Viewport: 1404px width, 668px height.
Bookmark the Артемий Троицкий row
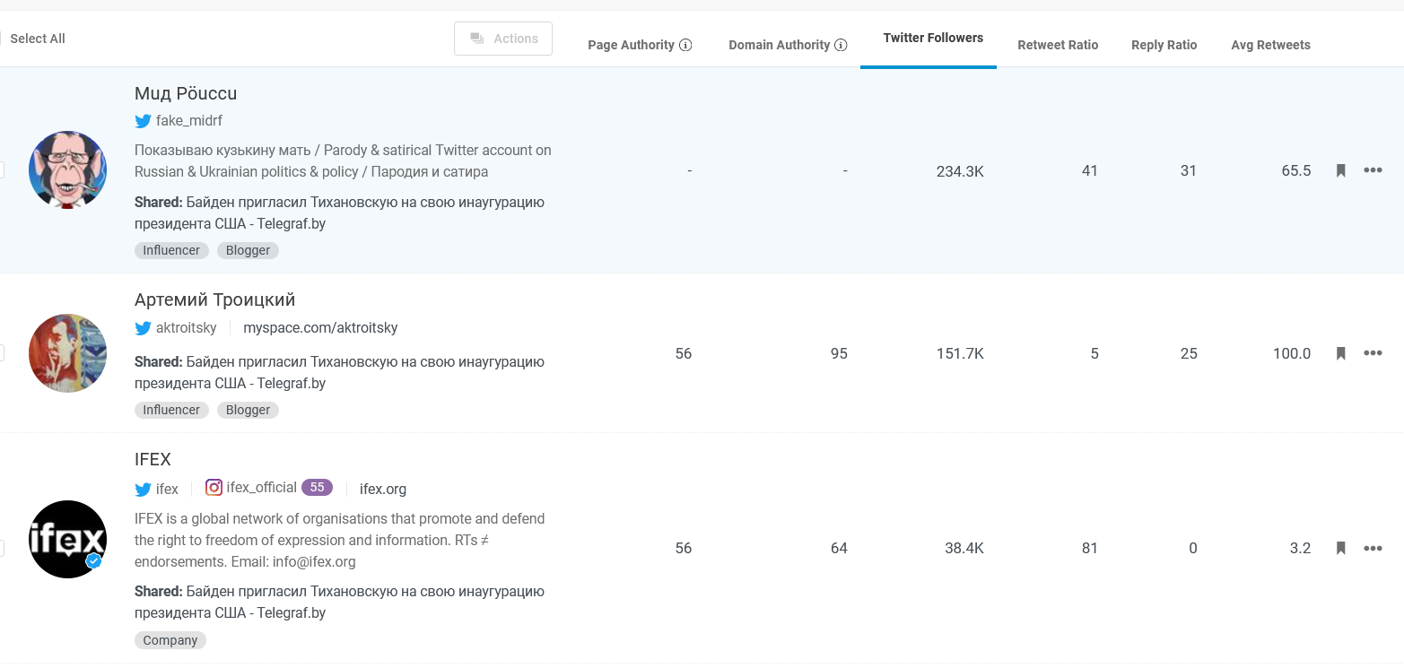(x=1341, y=353)
